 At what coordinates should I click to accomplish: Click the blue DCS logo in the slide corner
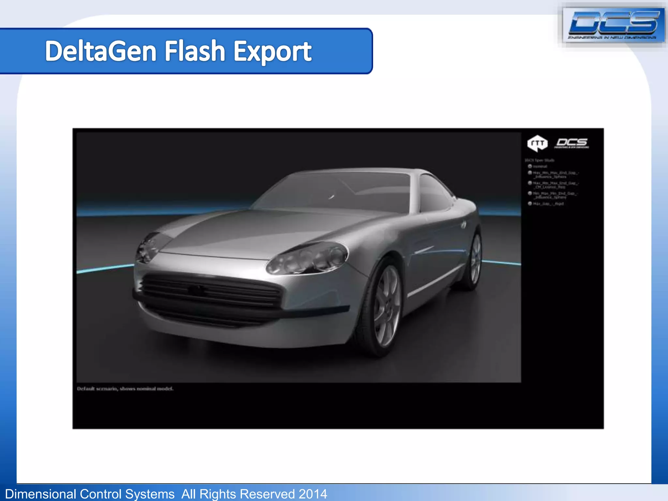pos(614,25)
